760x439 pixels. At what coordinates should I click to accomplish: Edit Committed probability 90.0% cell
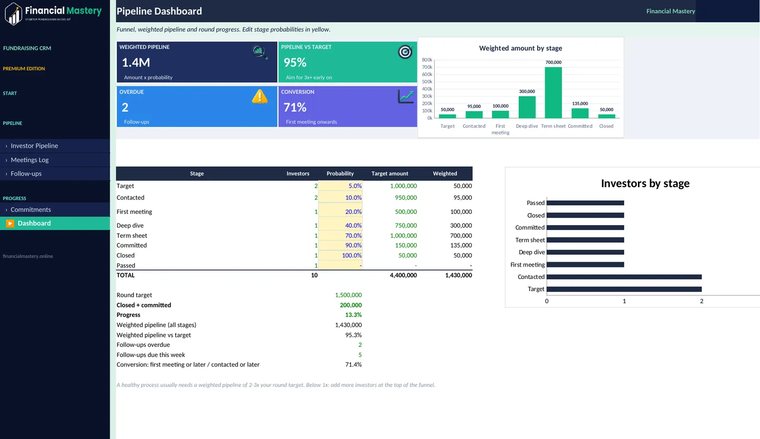(x=340, y=246)
